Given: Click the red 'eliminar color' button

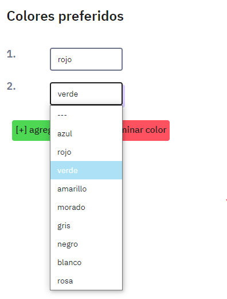Looking at the screenshot, I should tap(146, 131).
